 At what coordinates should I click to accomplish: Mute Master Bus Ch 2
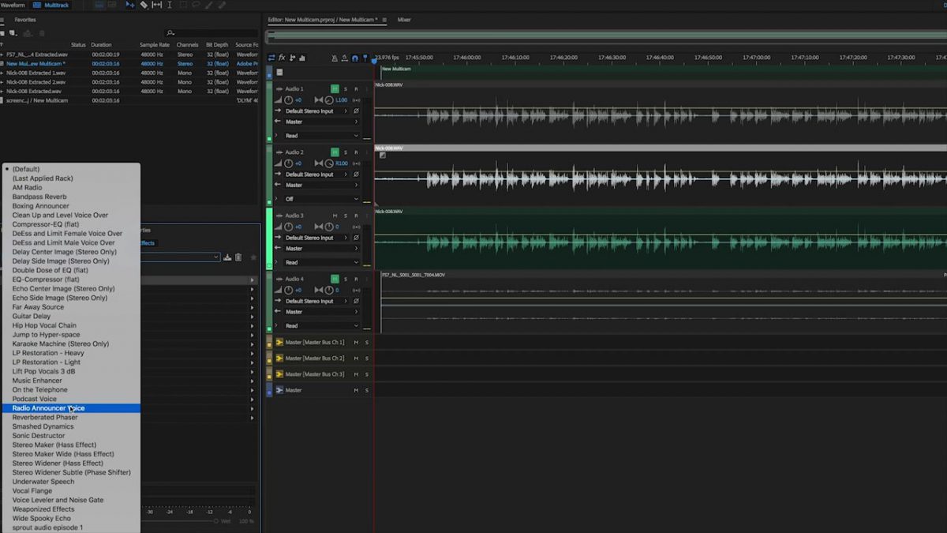tap(356, 358)
